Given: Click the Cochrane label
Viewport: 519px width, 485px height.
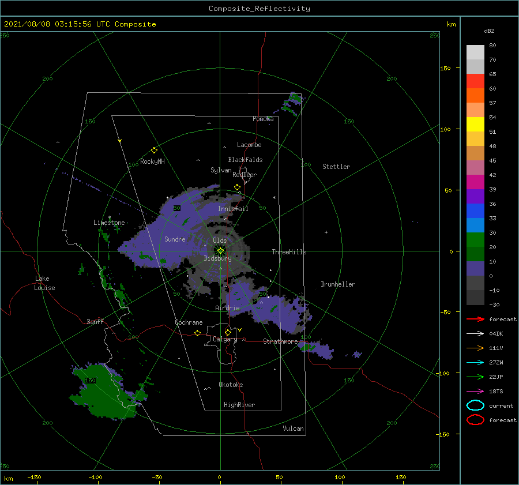Looking at the screenshot, I should click(189, 322).
